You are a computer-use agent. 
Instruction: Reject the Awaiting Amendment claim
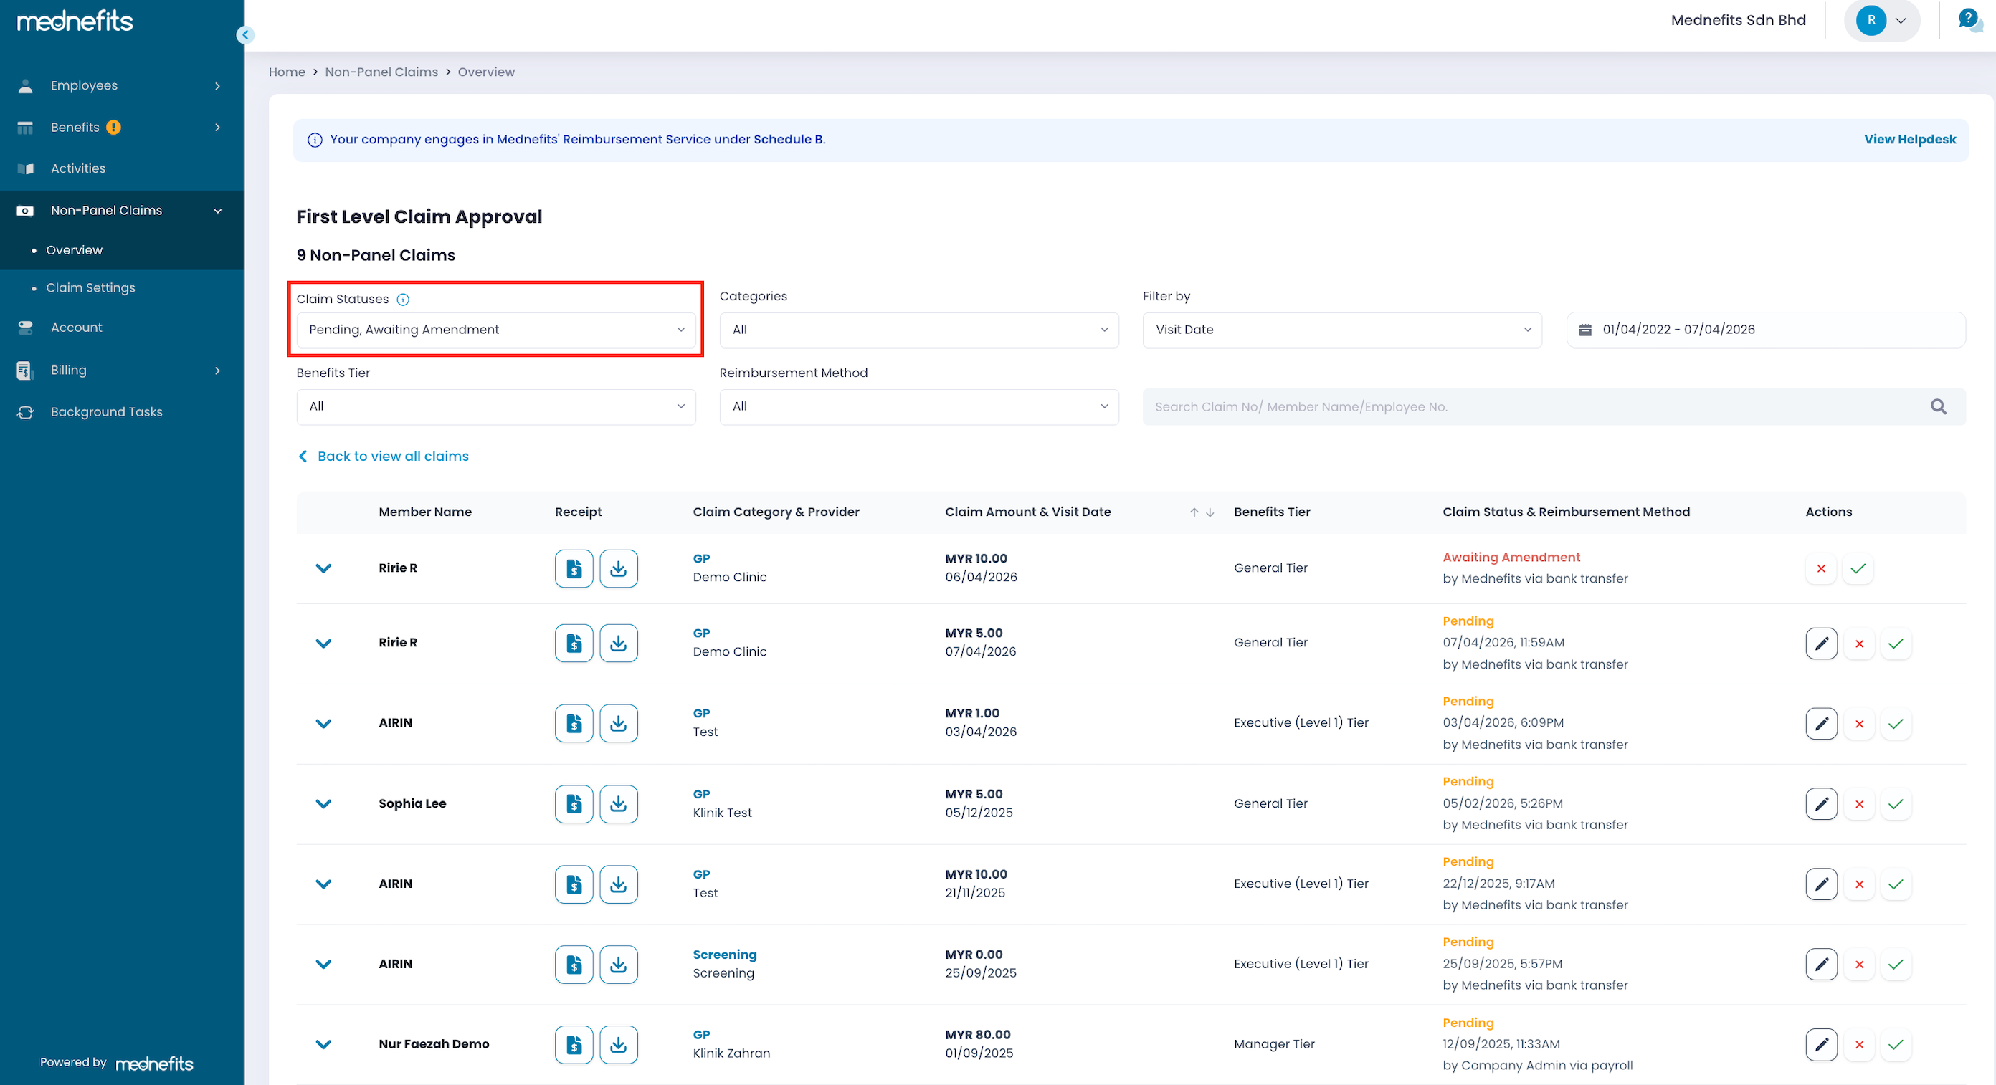(x=1821, y=568)
